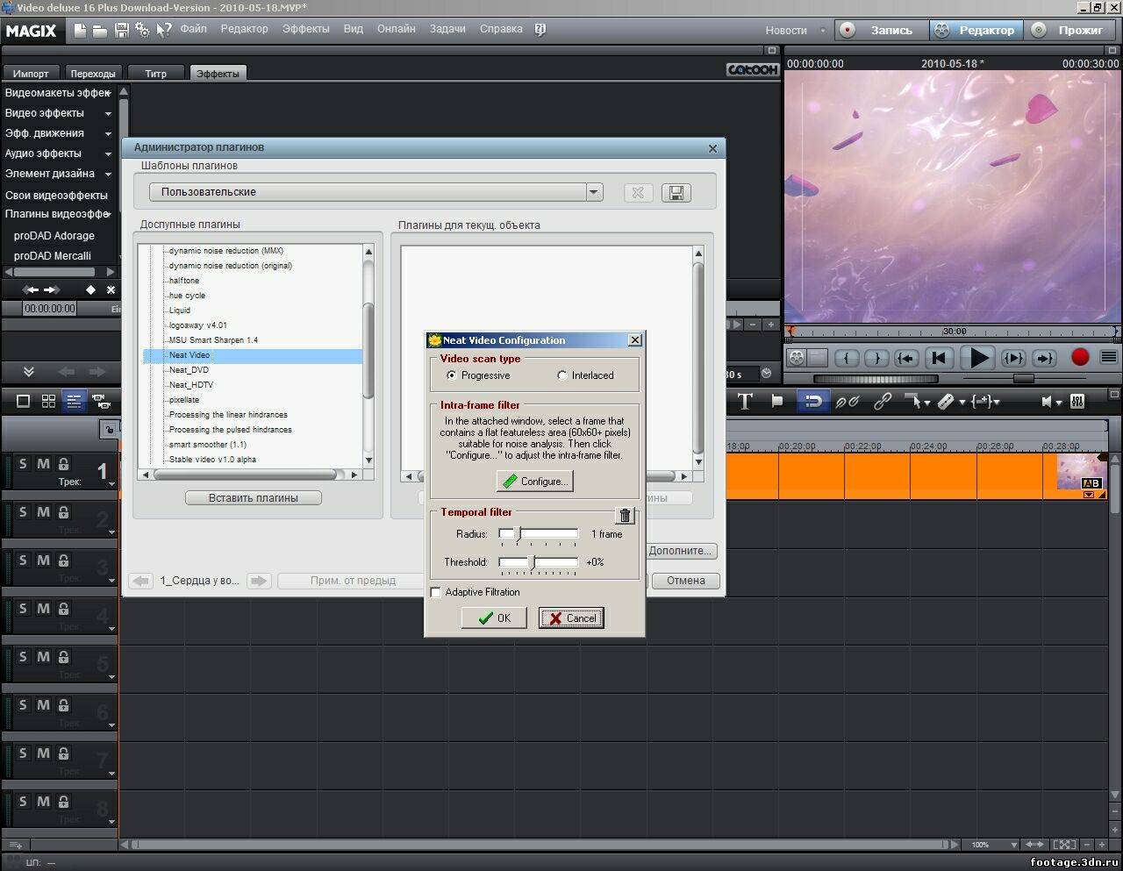
Task: Create a new project via the blank page icon
Action: [80, 30]
